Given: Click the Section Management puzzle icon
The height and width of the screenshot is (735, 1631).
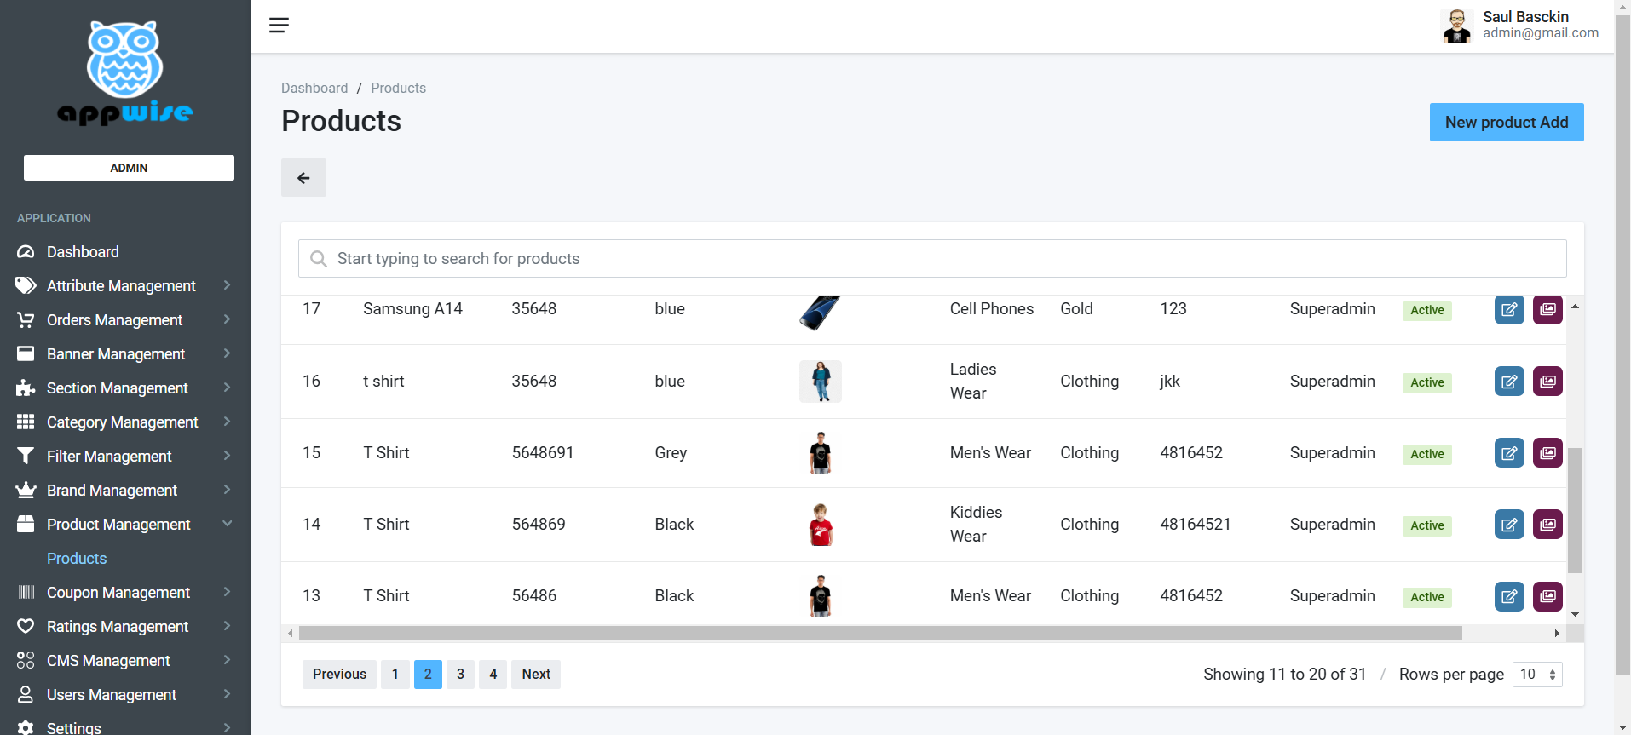Looking at the screenshot, I should 26,388.
